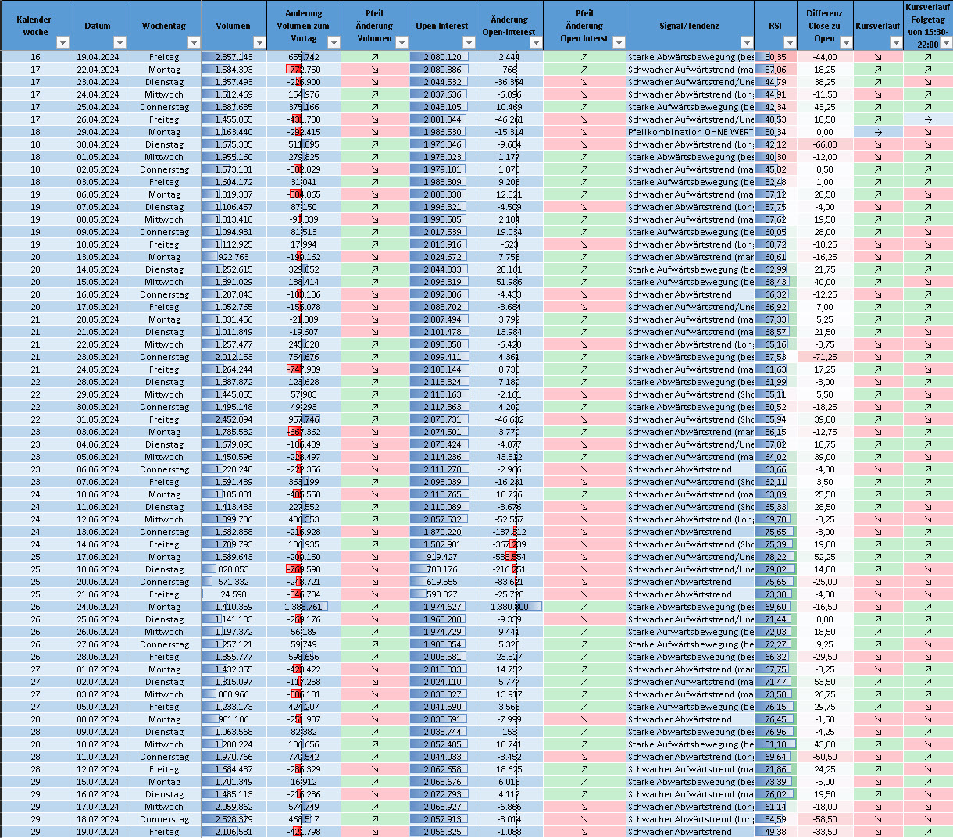
Task: Open the Pfeil Änderung Volumen filter dropdown
Action: [401, 43]
